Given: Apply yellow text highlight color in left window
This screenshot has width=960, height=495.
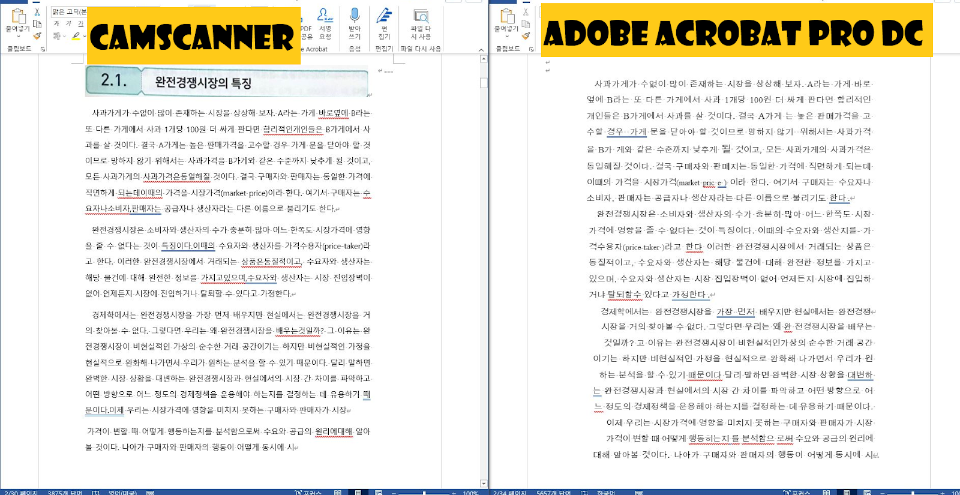Looking at the screenshot, I should (76, 37).
